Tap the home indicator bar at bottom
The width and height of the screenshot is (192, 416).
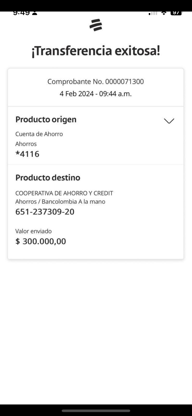pyautogui.click(x=96, y=411)
